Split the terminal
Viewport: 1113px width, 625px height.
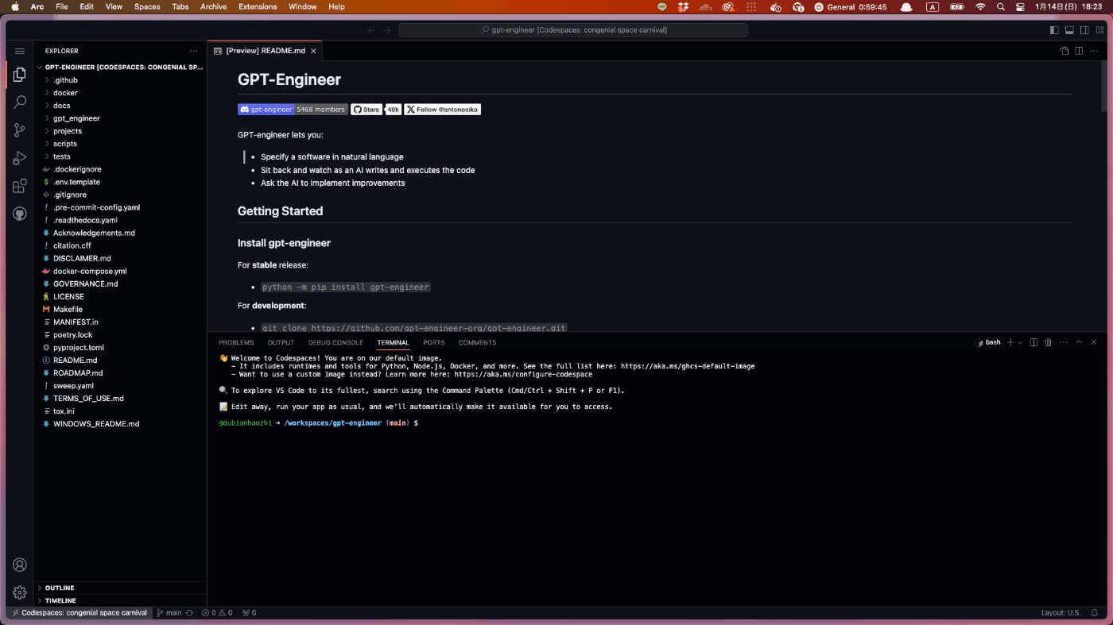tap(1033, 342)
